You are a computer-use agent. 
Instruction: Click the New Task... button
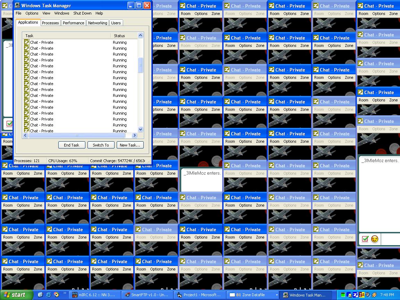click(x=130, y=145)
